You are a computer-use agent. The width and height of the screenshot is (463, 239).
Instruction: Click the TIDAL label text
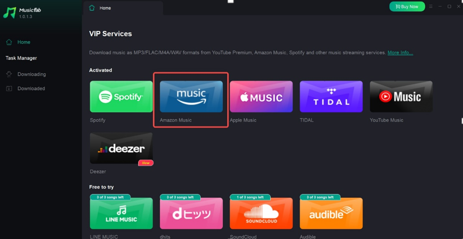(x=307, y=120)
